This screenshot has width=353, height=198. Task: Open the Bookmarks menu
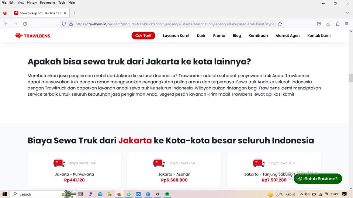48,3
